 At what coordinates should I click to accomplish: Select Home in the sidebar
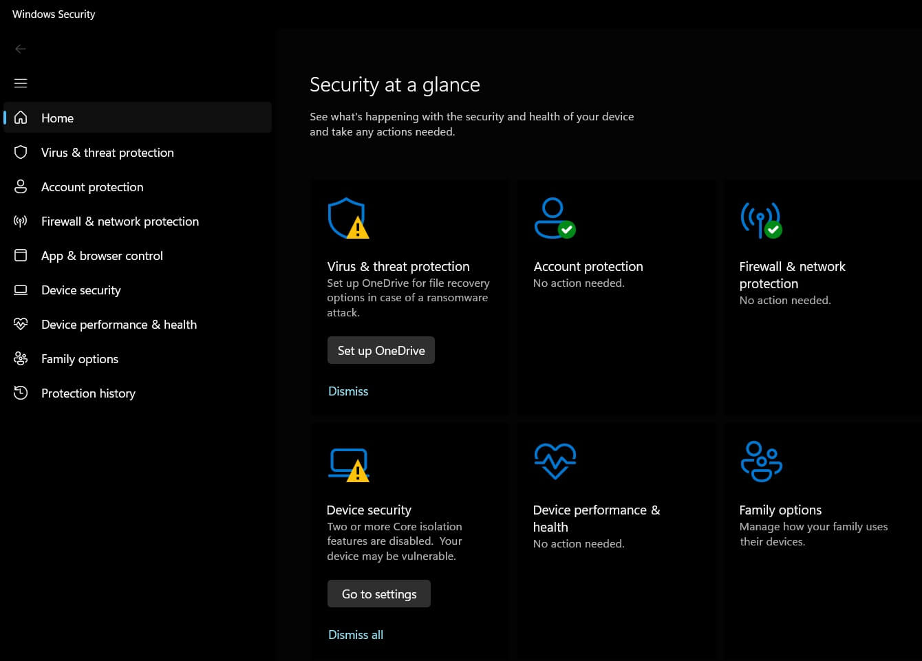coord(57,118)
